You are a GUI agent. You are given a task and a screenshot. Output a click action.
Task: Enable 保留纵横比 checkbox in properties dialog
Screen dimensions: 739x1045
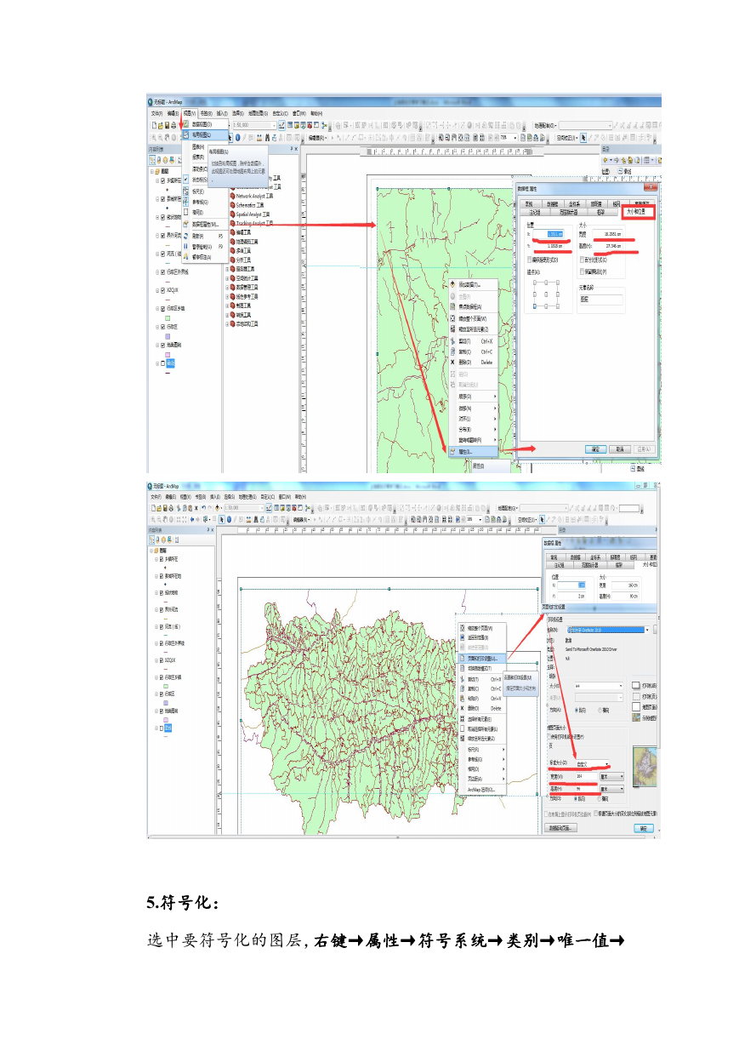tap(582, 271)
